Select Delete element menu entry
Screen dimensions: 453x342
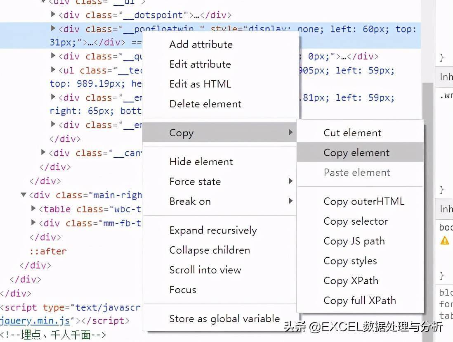coord(220,104)
